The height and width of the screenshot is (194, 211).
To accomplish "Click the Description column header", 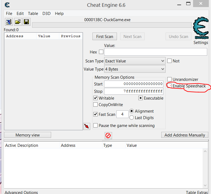I will (x=38, y=145).
